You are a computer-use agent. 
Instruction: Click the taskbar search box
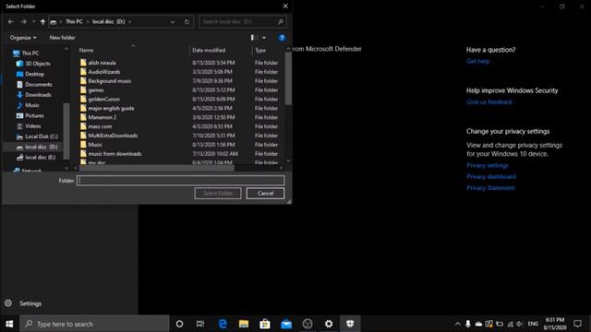pos(94,324)
